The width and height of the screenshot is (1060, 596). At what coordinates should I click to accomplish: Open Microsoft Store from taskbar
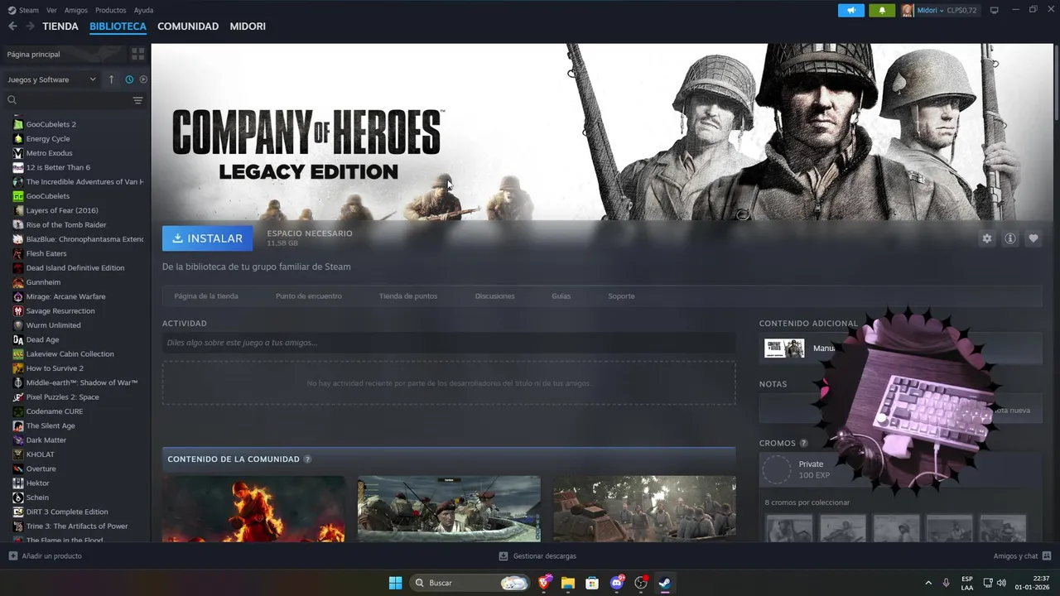(x=592, y=583)
